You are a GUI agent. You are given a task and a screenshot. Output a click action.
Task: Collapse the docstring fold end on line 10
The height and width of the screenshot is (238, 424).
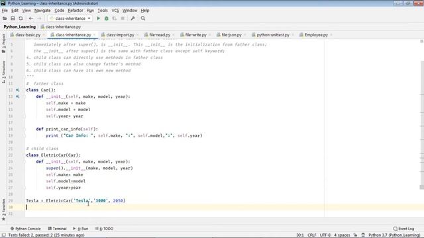tap(25, 77)
